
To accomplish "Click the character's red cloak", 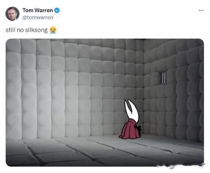I will click(x=129, y=129).
